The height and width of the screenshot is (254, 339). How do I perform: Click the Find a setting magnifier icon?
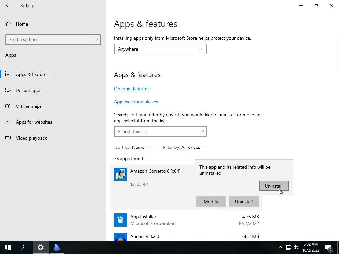point(96,40)
